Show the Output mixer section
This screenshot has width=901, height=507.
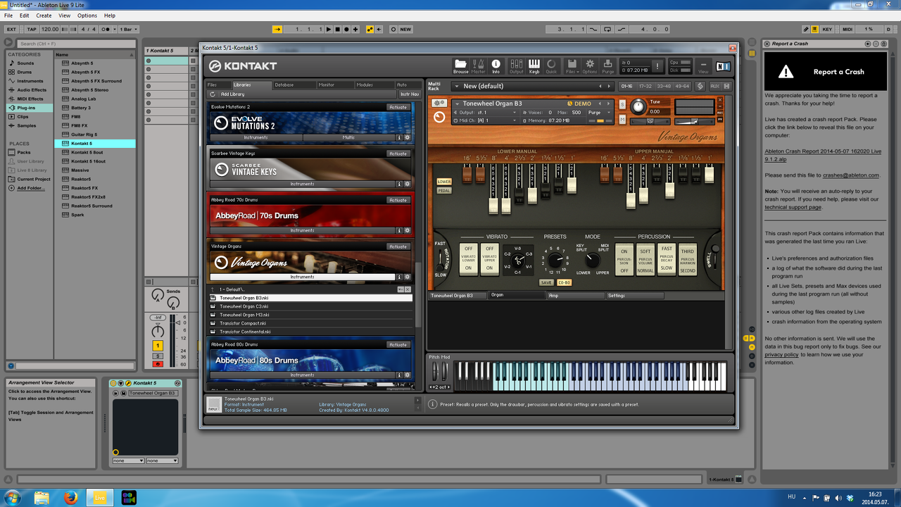coord(517,66)
